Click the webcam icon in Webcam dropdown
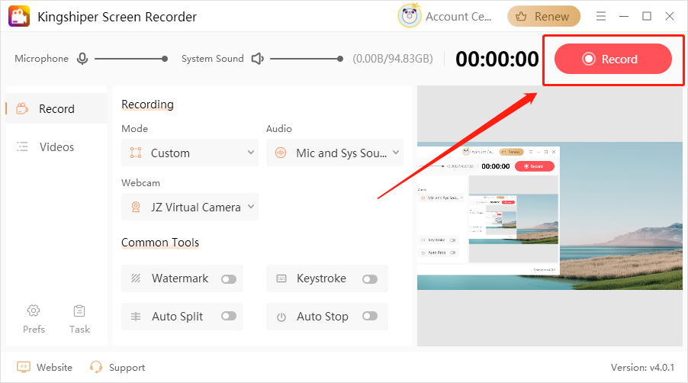The width and height of the screenshot is (688, 383). tap(136, 207)
